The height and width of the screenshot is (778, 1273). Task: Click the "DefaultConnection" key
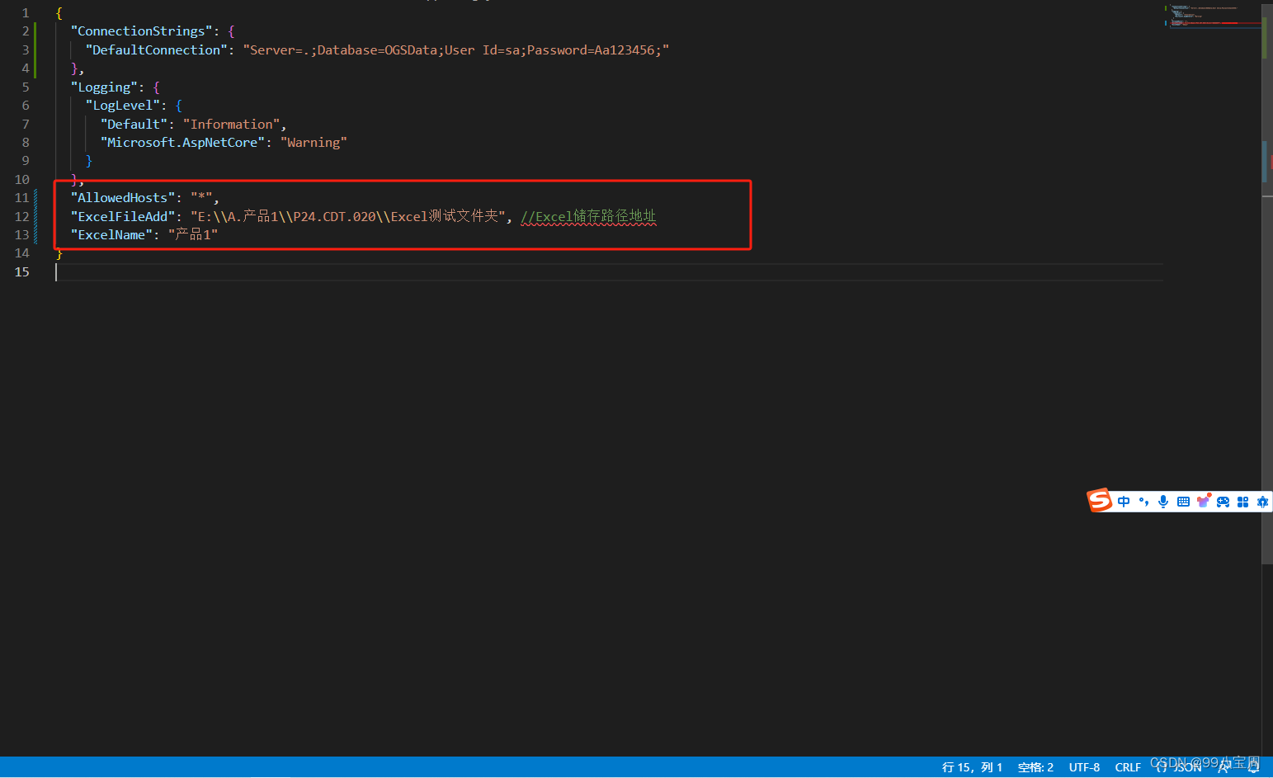[156, 50]
